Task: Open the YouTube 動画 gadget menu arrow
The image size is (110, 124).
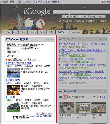Action: [100, 91]
